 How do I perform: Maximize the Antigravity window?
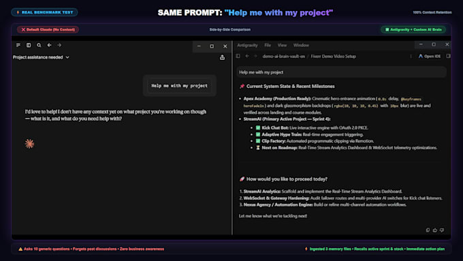point(434,44)
